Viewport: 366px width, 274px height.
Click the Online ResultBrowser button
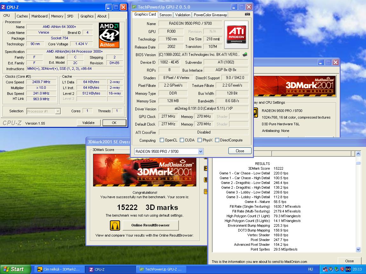pos(151,225)
